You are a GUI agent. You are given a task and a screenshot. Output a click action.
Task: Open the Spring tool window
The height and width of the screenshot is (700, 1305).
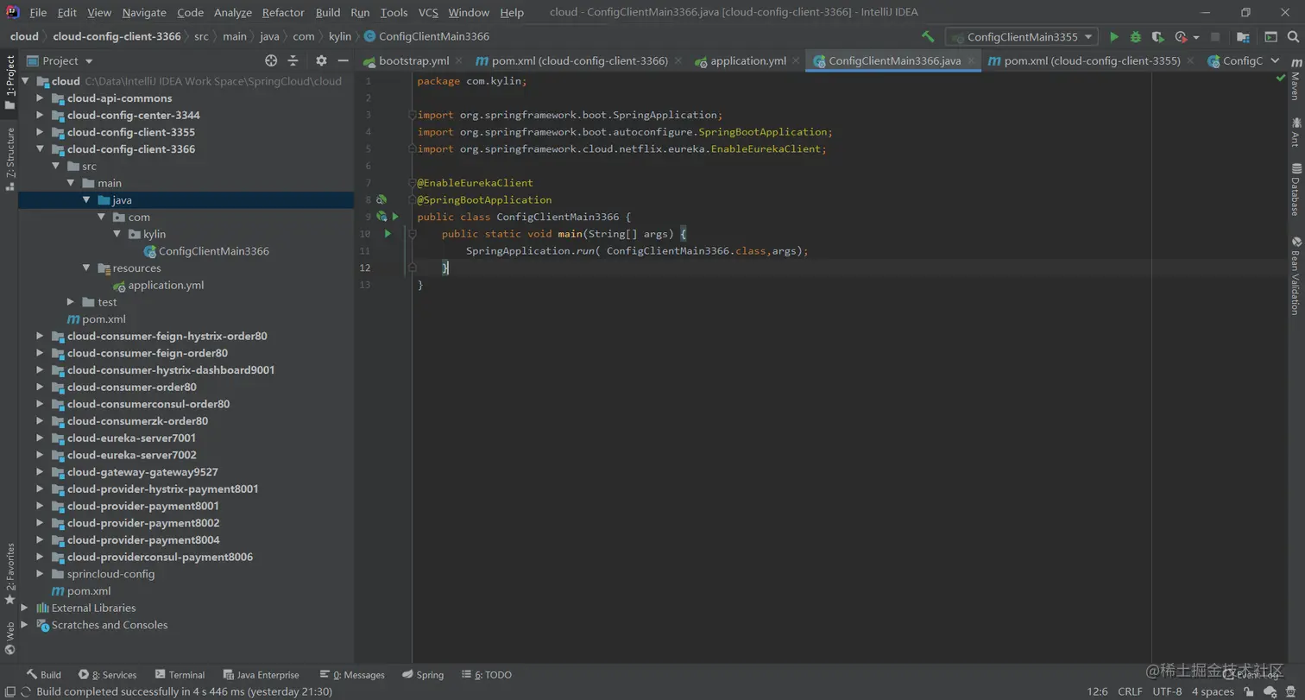tap(423, 675)
